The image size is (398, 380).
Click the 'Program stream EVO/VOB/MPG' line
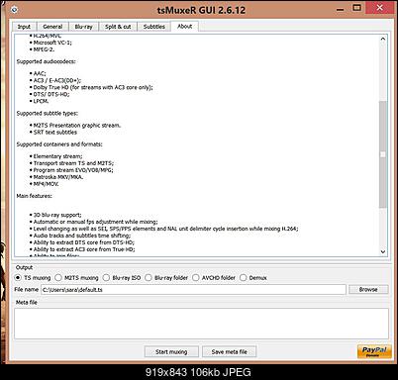[x=73, y=170]
